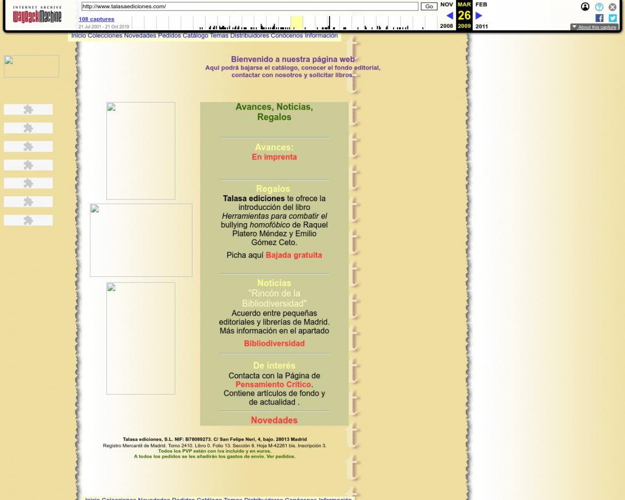Click the bottommost plugin placeholder in left sidebar
This screenshot has width=625, height=500.
click(29, 220)
